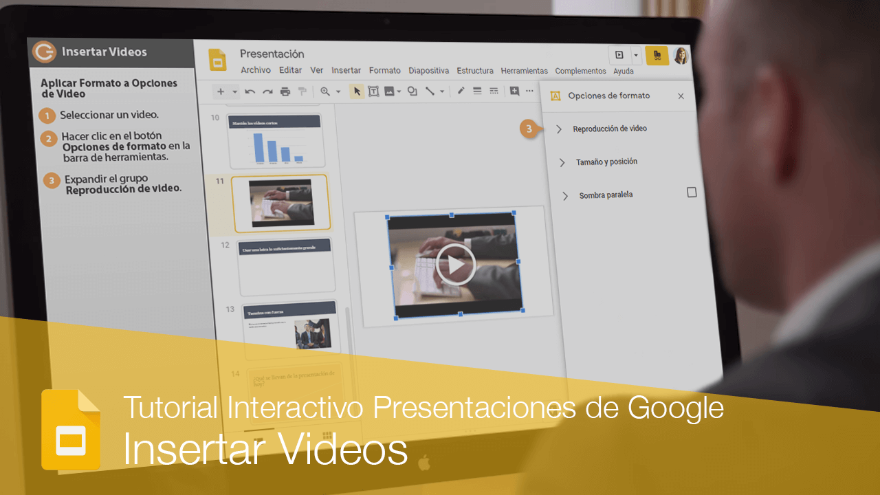Viewport: 880px width, 495px height.
Task: Click the yellow Share button
Action: pos(657,56)
